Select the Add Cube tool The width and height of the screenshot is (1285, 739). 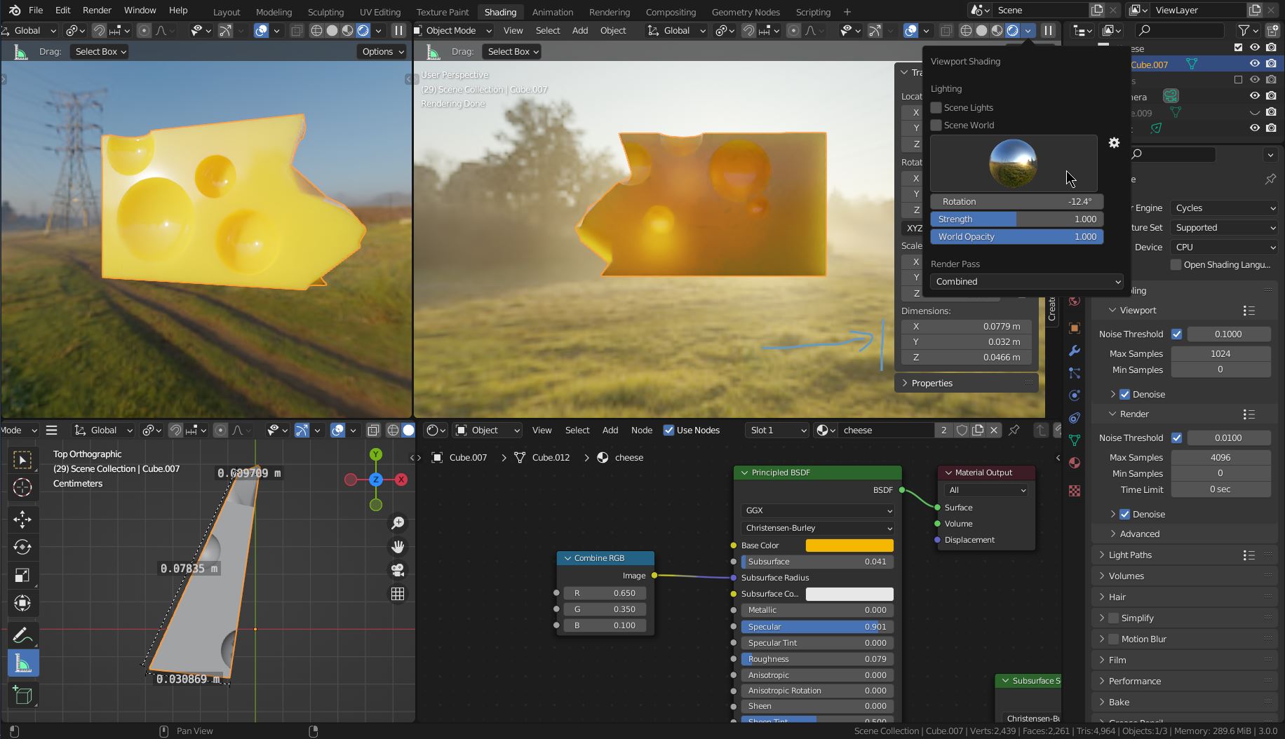point(22,695)
